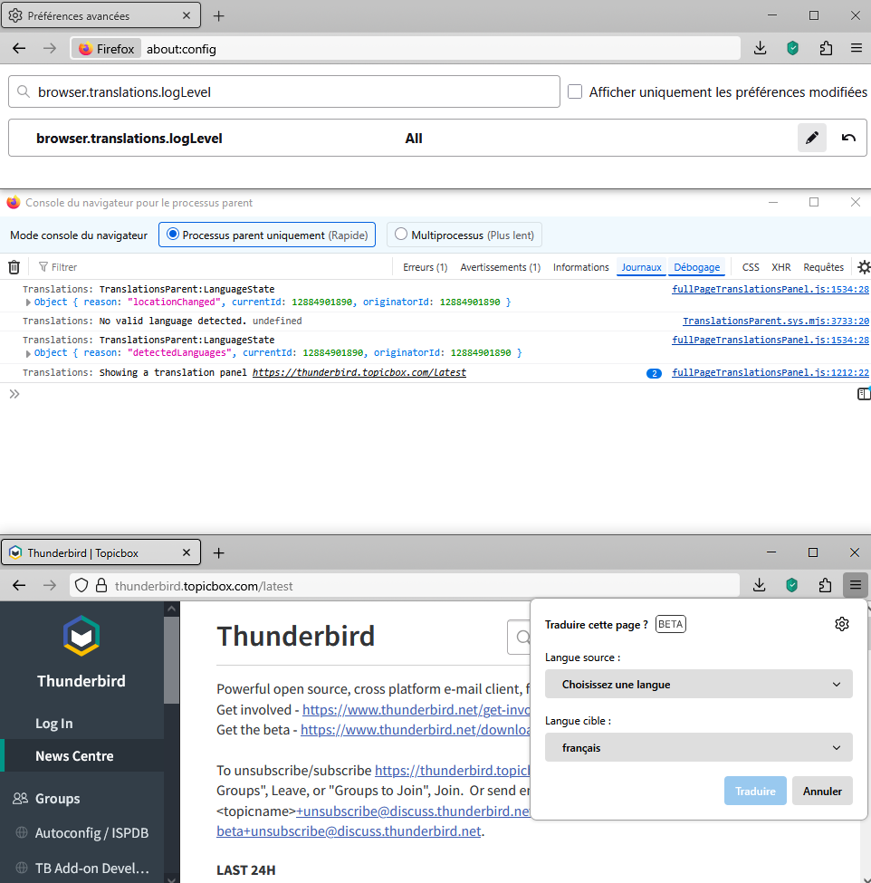This screenshot has height=883, width=871.
Task: Check Afficher uniquement les préférences modifiées
Action: pos(575,91)
